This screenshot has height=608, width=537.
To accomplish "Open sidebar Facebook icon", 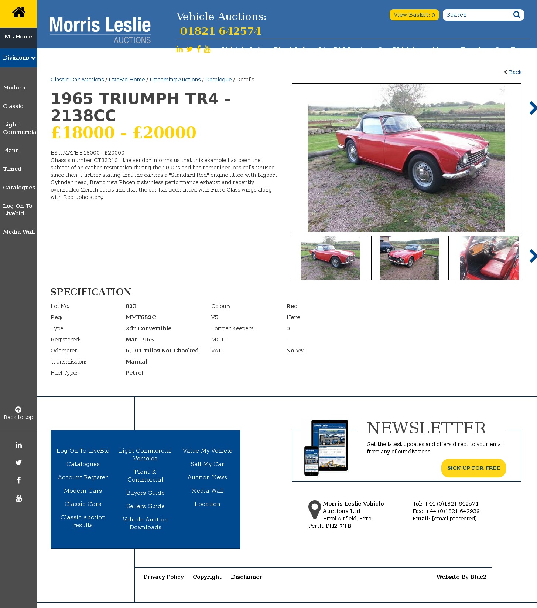I will (x=18, y=480).
